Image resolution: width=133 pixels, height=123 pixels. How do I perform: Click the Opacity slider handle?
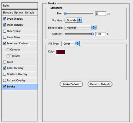click(x=93, y=34)
